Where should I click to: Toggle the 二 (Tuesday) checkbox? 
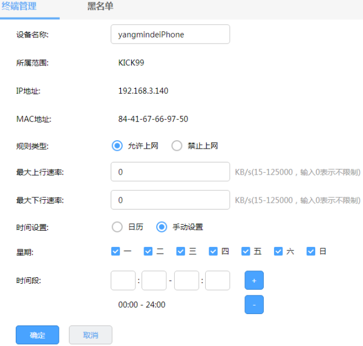pos(149,251)
